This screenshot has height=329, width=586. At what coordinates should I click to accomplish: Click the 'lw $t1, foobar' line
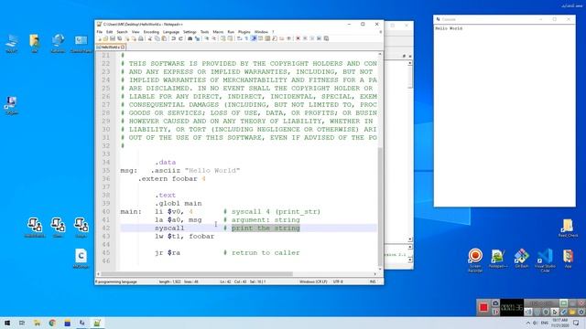[184, 236]
